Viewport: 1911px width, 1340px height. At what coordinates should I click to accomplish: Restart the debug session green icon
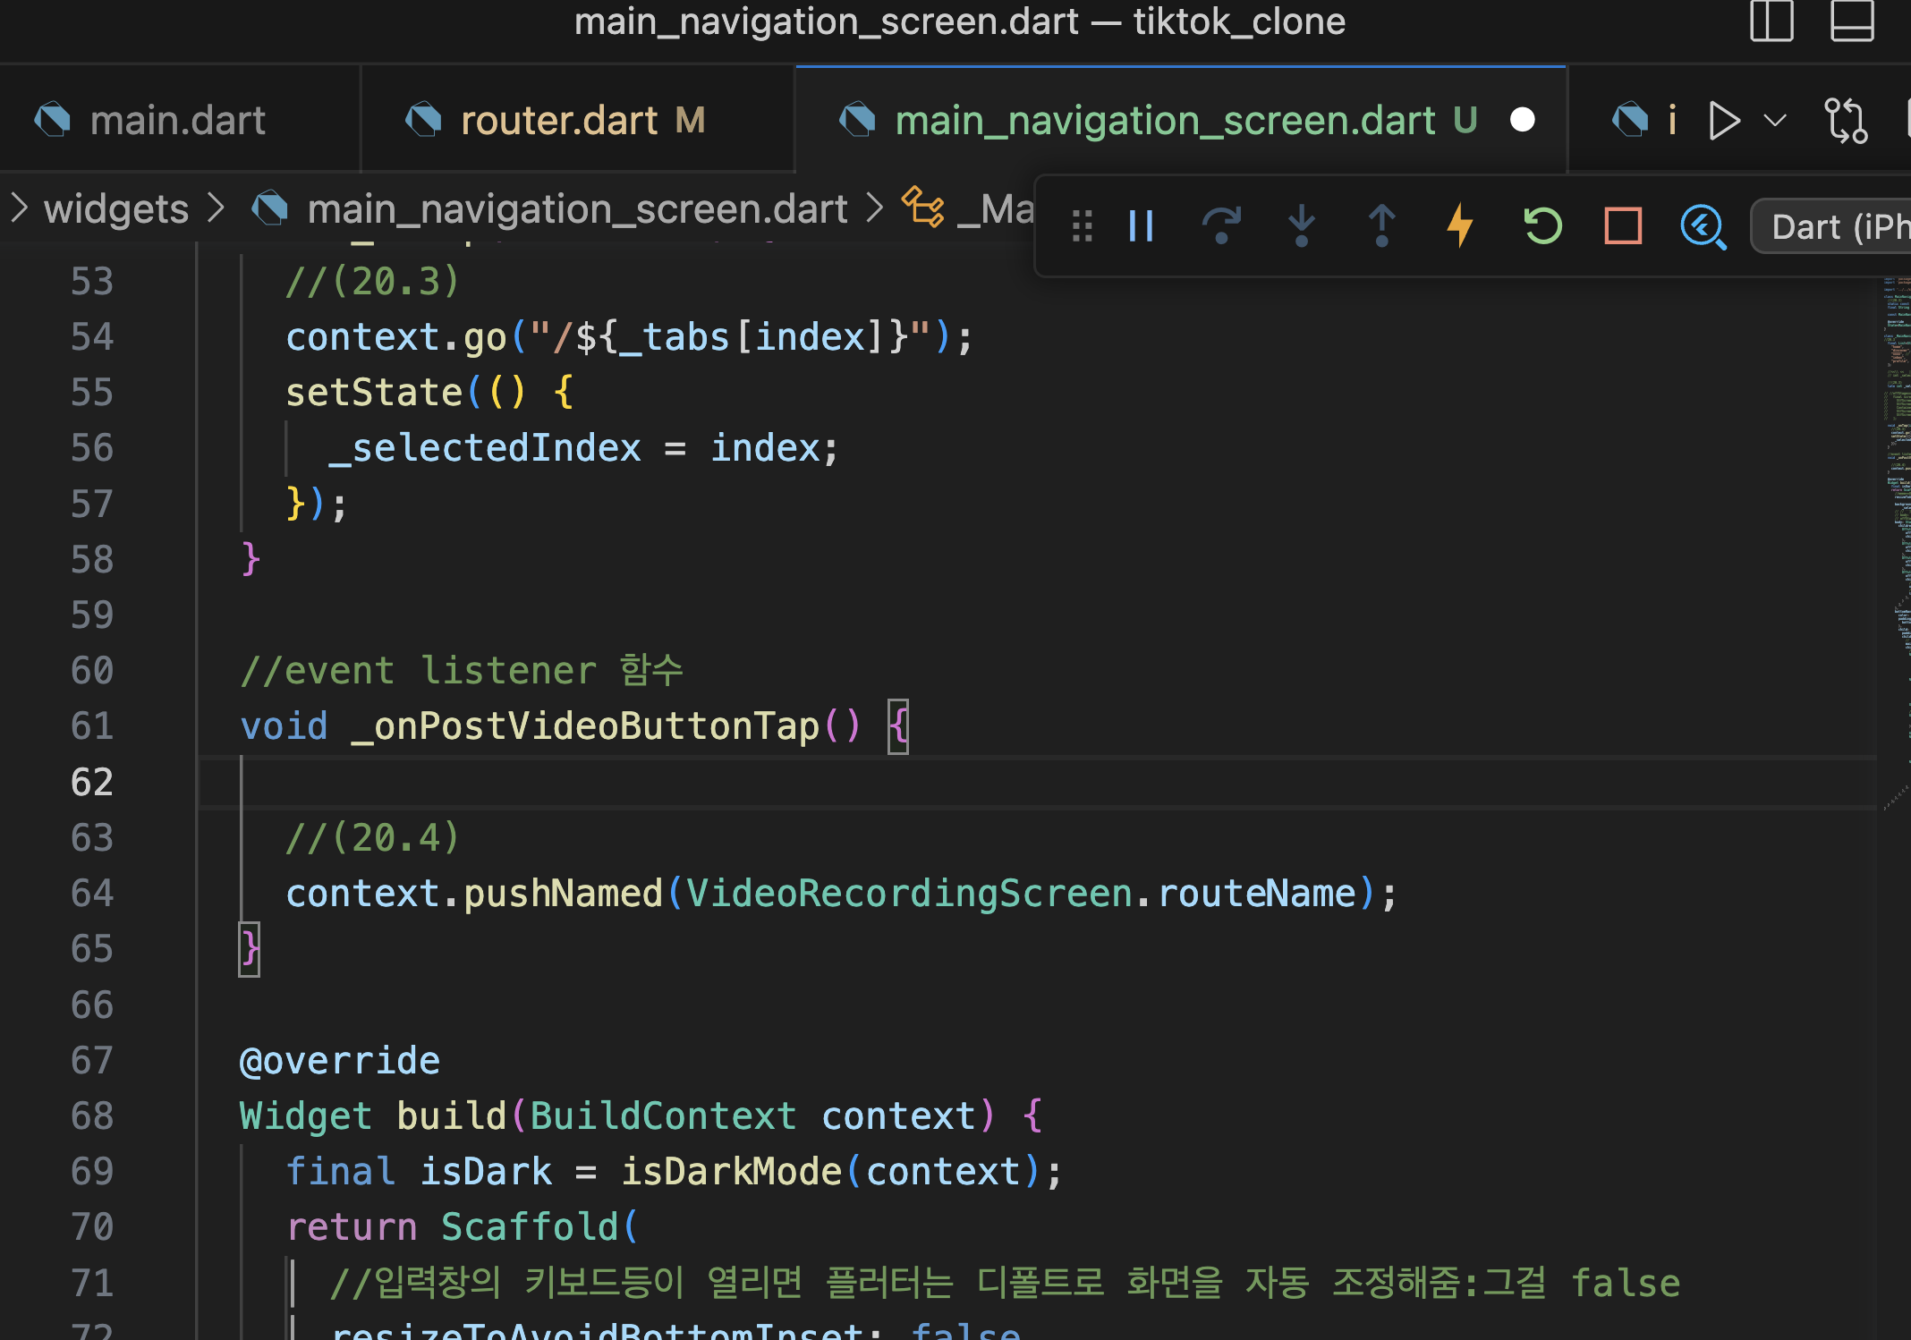pos(1542,226)
